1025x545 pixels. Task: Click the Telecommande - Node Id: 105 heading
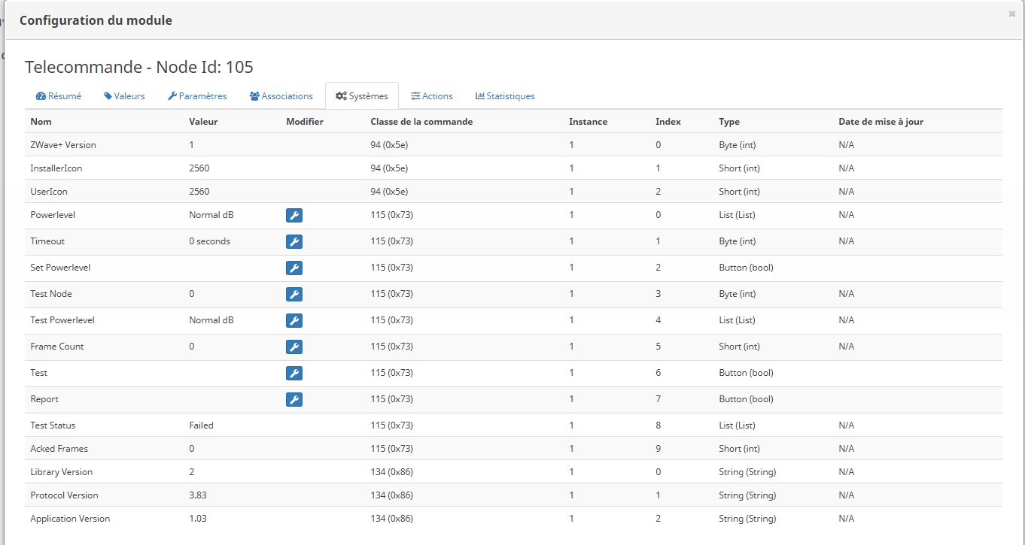click(139, 67)
